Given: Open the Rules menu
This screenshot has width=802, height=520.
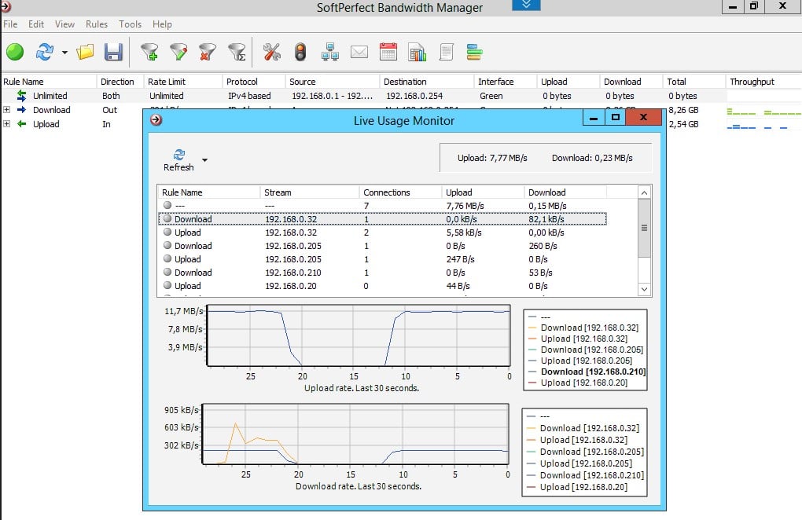Looking at the screenshot, I should pos(96,24).
